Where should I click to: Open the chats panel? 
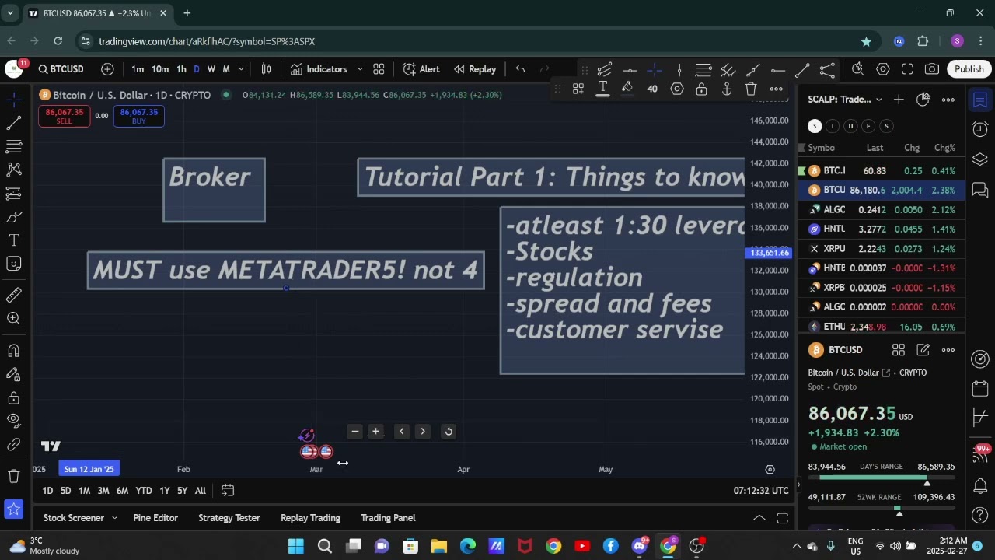[980, 189]
